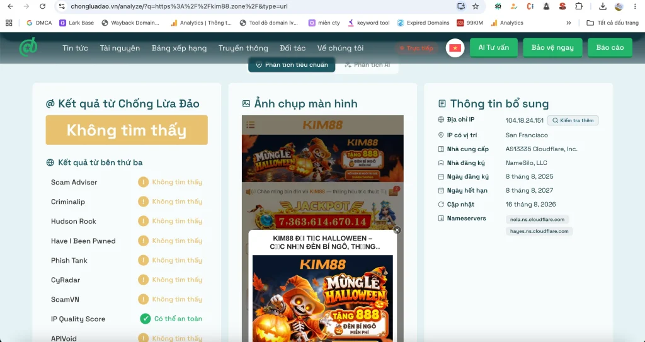
Task: Open the Tài nguyên menu
Action: 120,48
